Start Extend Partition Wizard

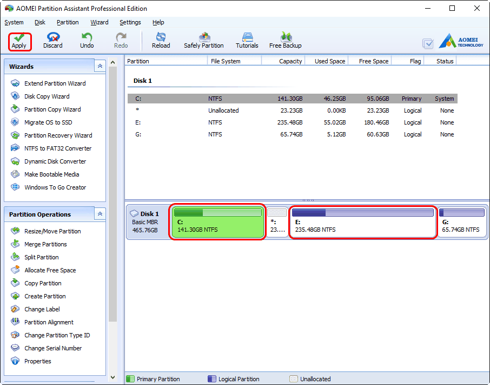click(x=48, y=83)
